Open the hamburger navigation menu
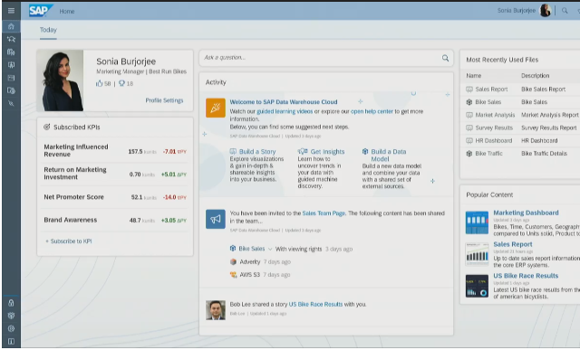580x350 pixels. [11, 11]
